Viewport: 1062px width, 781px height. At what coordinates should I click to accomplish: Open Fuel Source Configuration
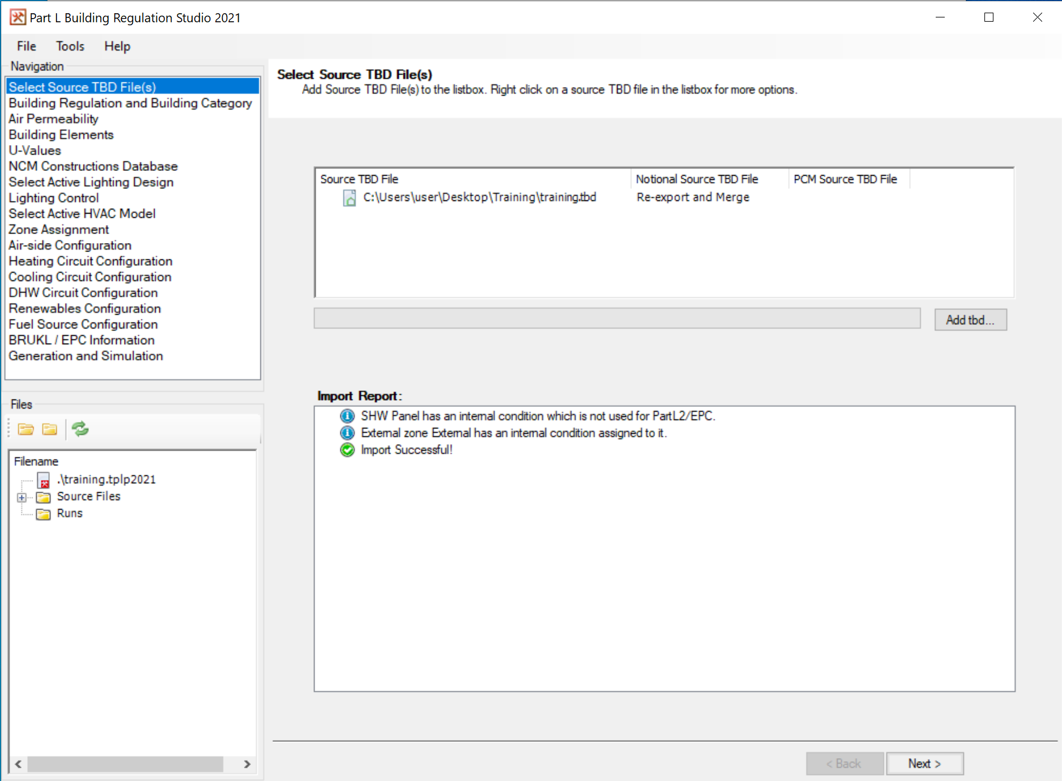click(x=84, y=324)
